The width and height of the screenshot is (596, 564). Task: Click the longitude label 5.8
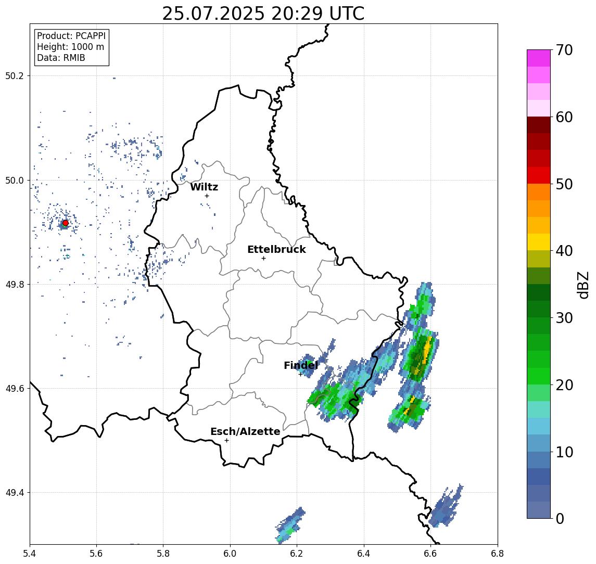tap(163, 554)
